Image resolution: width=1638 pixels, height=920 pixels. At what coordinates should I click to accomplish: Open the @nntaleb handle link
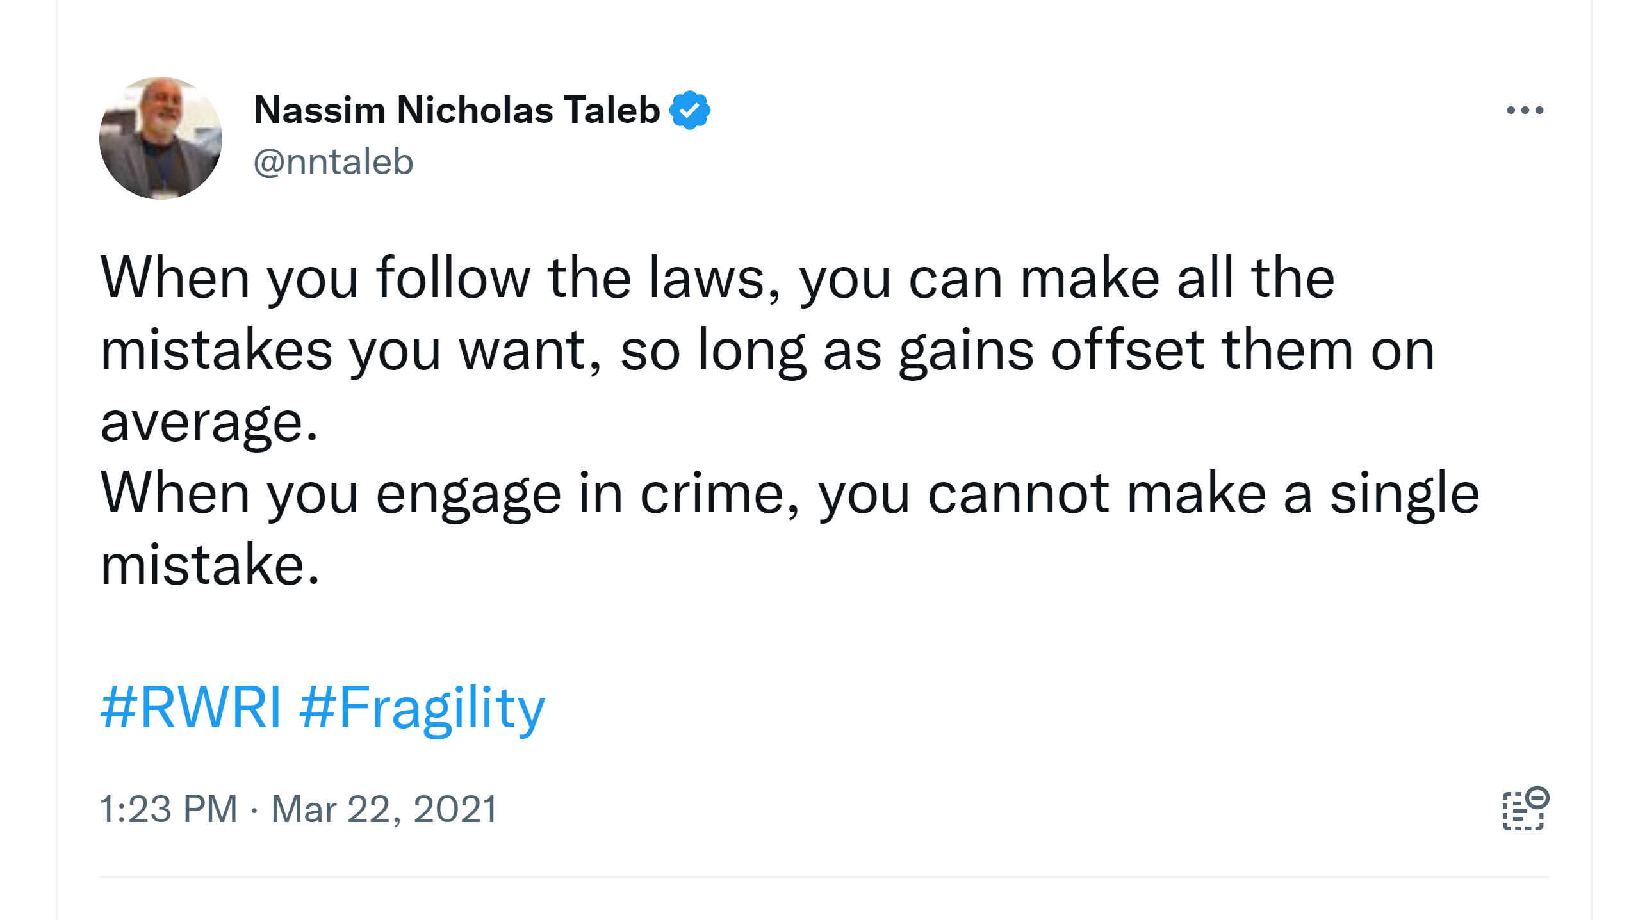pyautogui.click(x=333, y=161)
